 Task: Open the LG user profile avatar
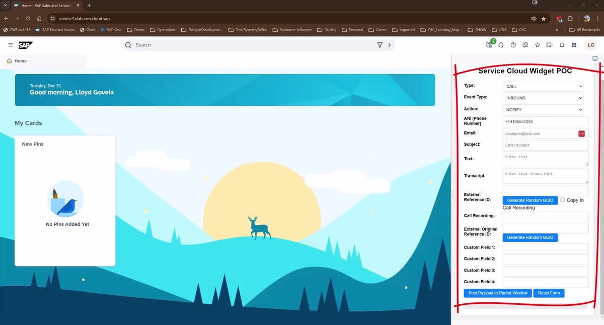click(x=591, y=45)
